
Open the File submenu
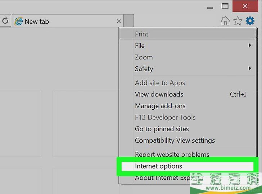pos(188,46)
